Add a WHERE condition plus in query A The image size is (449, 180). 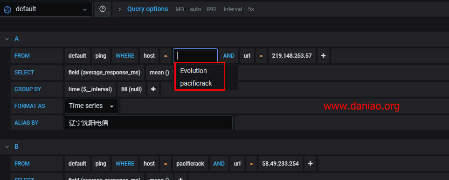323,56
